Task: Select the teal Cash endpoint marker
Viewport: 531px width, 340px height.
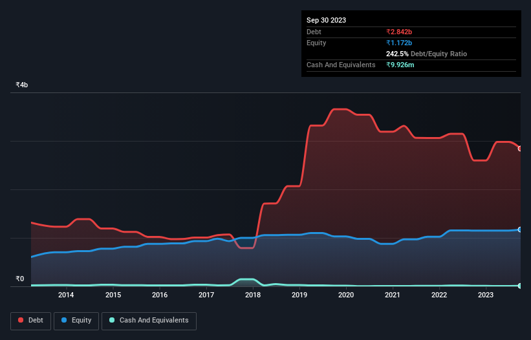Action: coord(520,286)
